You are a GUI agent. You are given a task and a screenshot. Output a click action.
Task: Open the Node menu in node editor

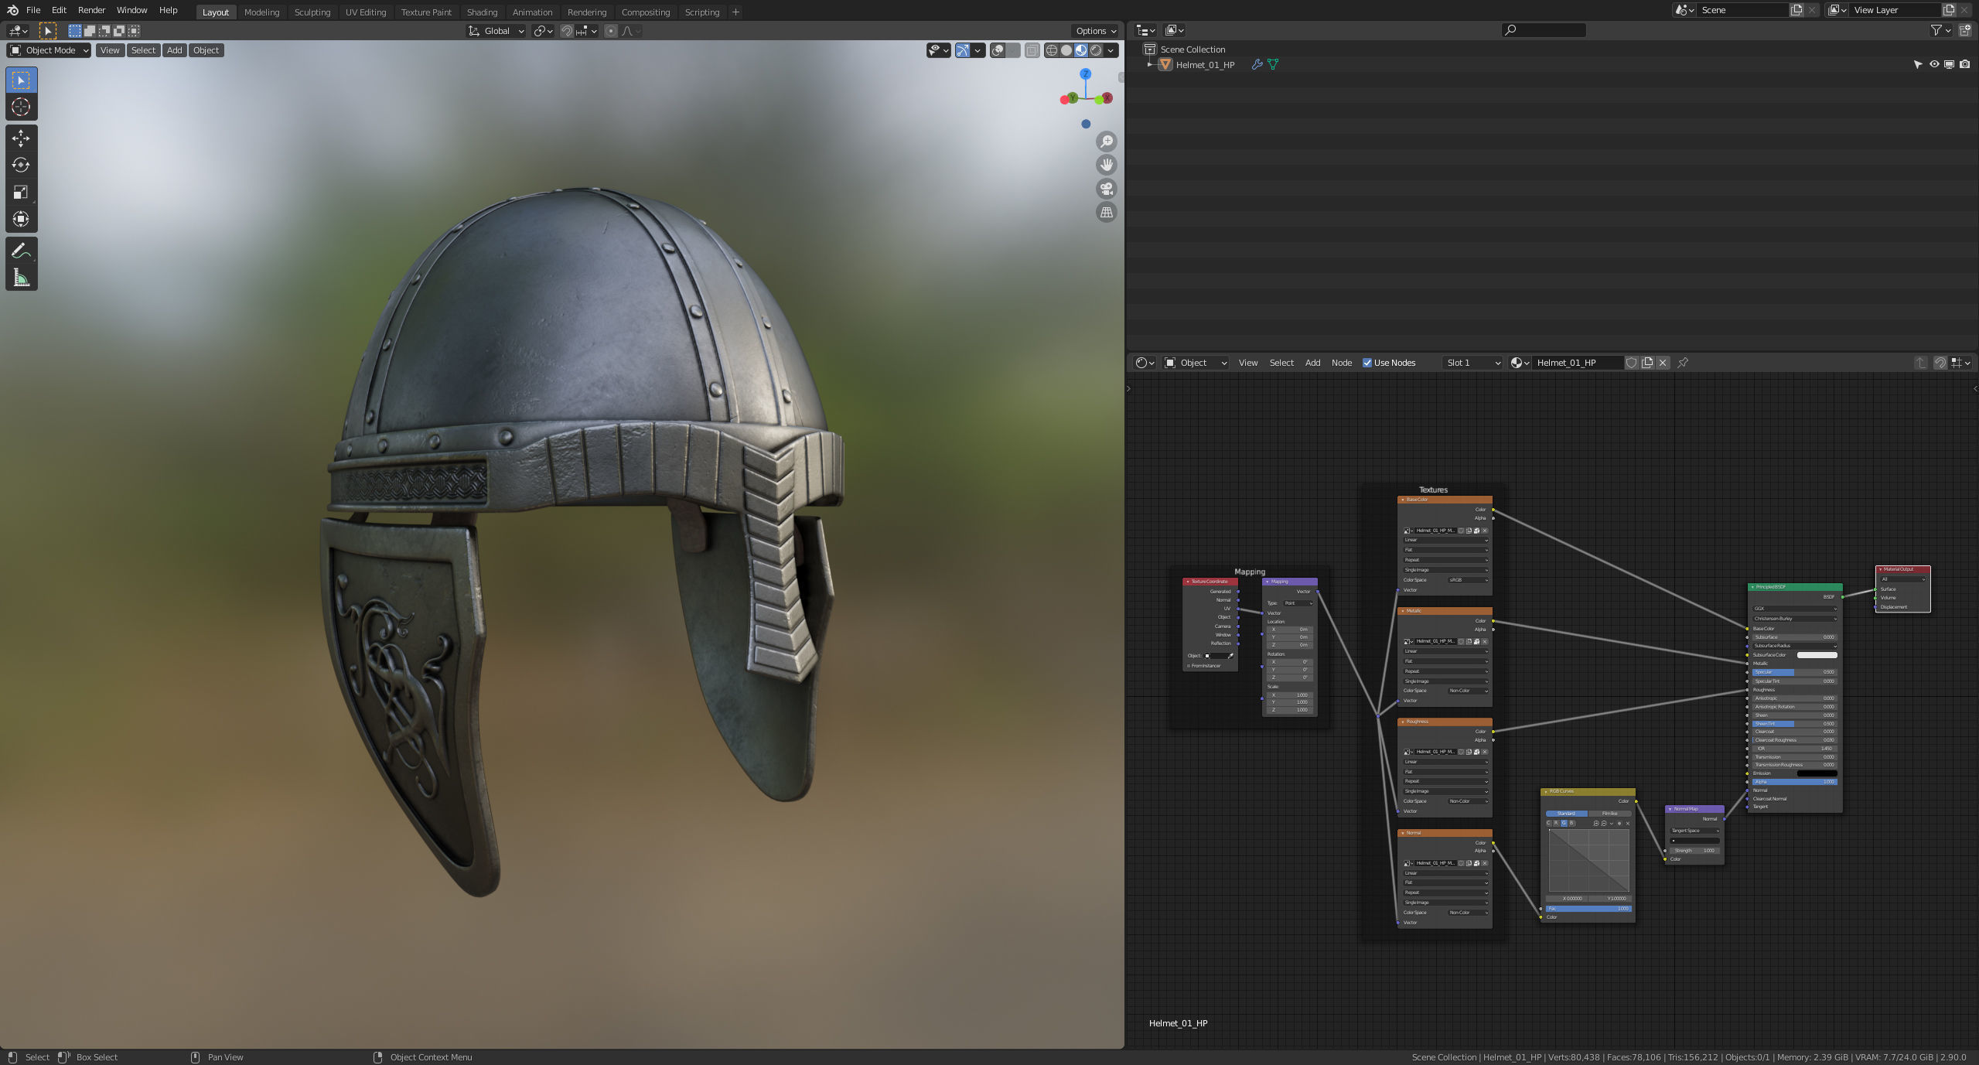1342,363
